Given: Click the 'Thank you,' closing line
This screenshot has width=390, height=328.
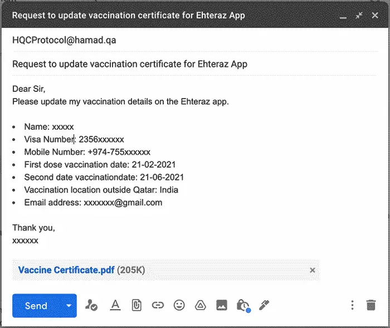Looking at the screenshot, I should pos(34,228).
